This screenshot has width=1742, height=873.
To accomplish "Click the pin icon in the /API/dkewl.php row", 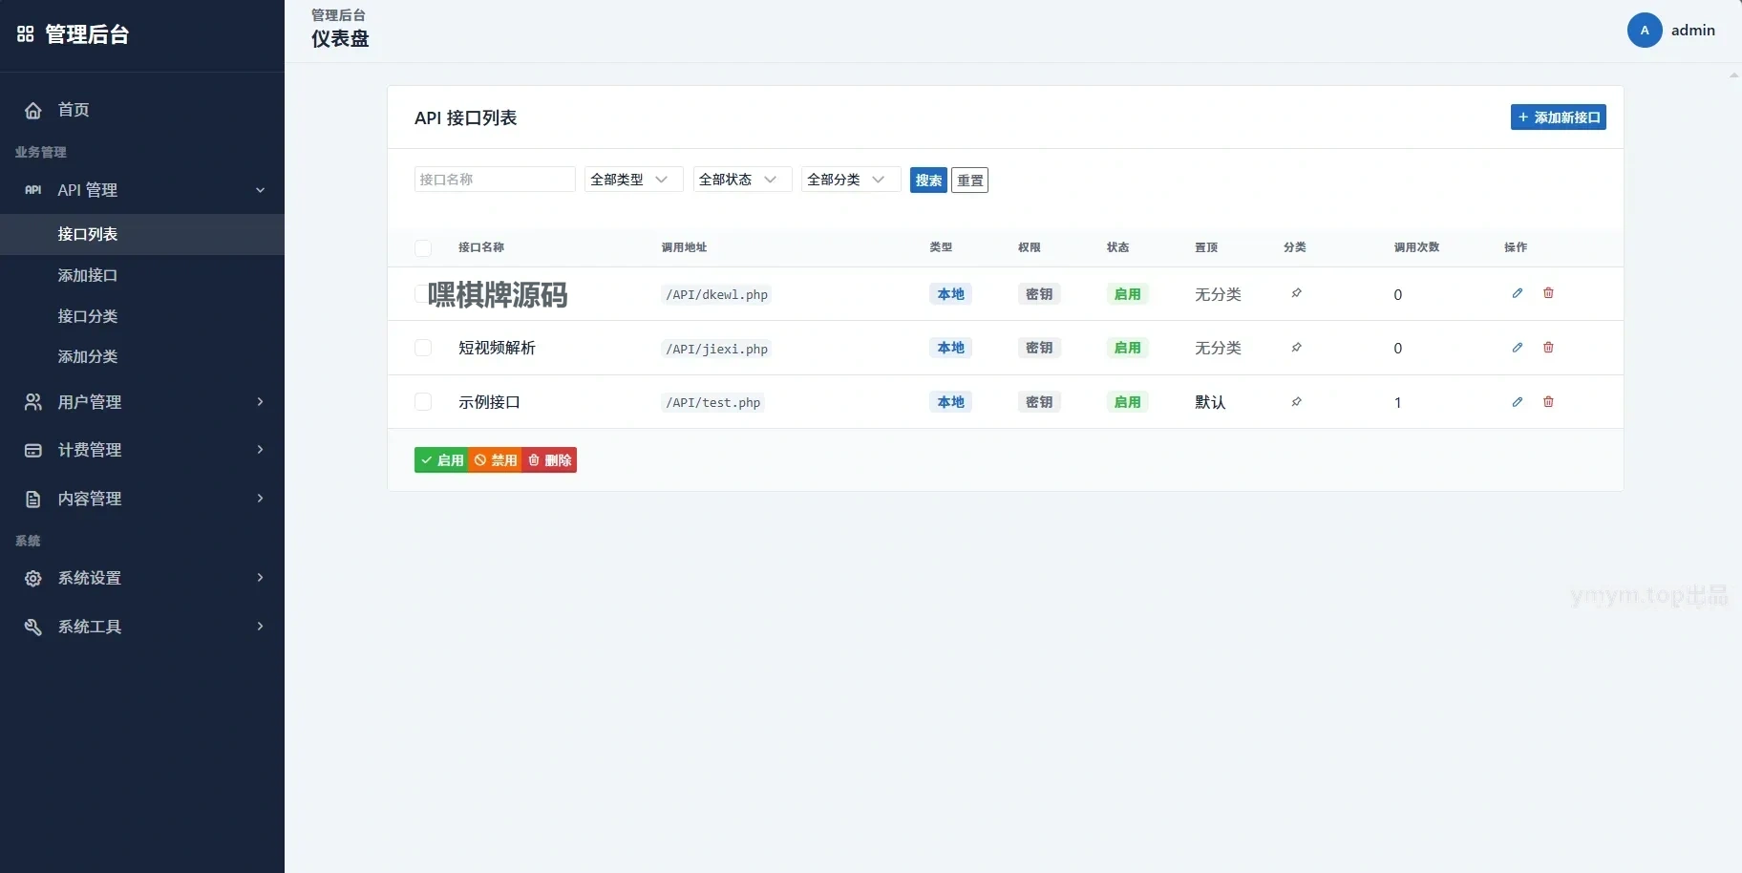I will pyautogui.click(x=1296, y=293).
